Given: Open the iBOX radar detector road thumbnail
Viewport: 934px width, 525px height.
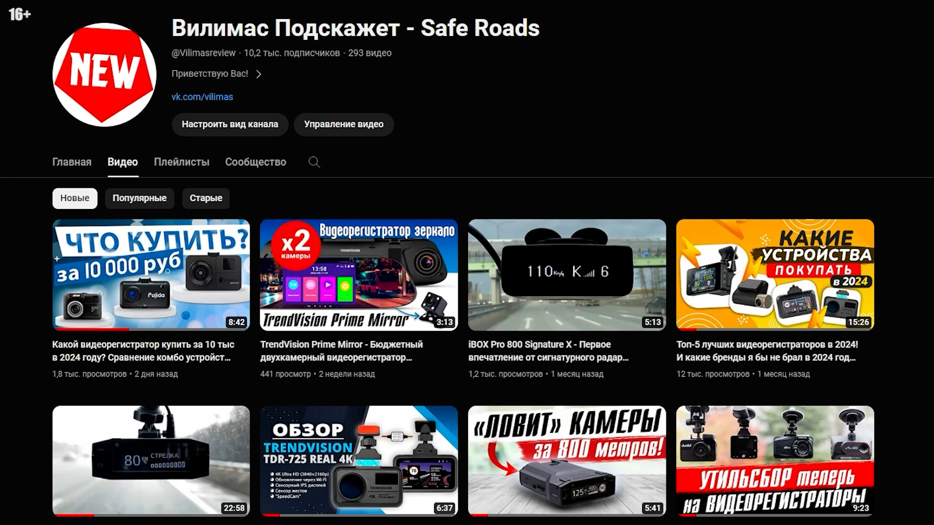Looking at the screenshot, I should click(x=567, y=275).
